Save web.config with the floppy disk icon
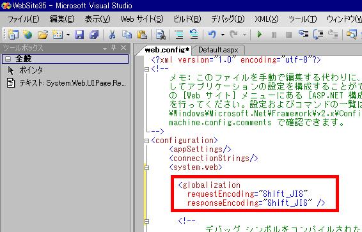Screen dimensions: 362x232 tap(79, 35)
